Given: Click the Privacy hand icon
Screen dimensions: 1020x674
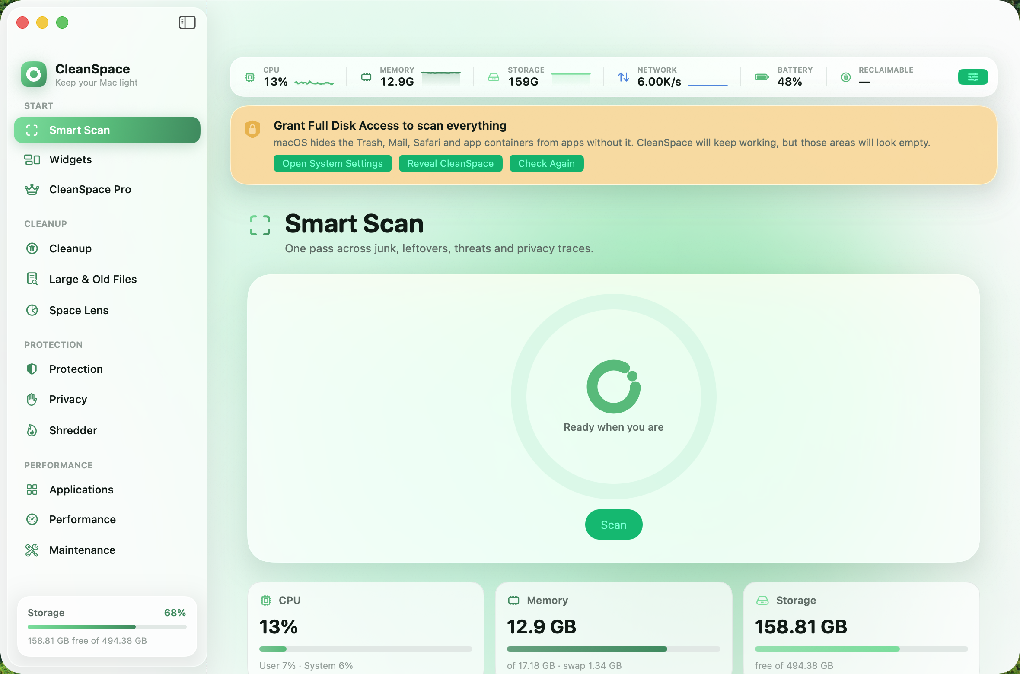Looking at the screenshot, I should click(32, 399).
